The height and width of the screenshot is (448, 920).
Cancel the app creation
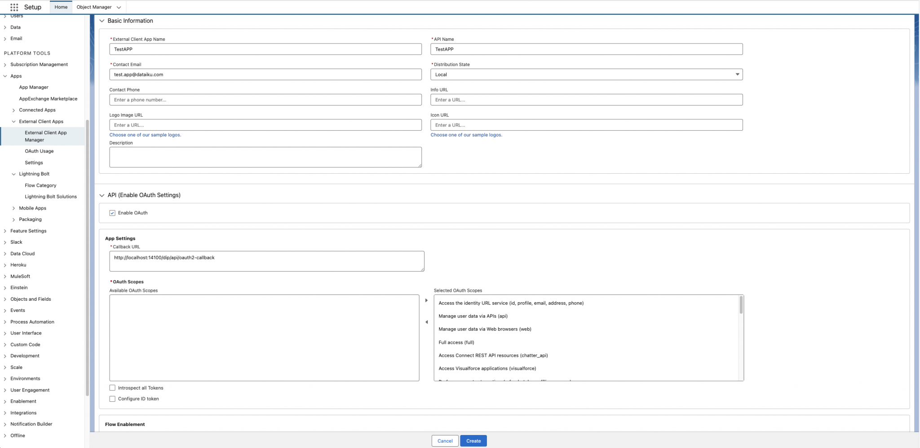(x=445, y=440)
